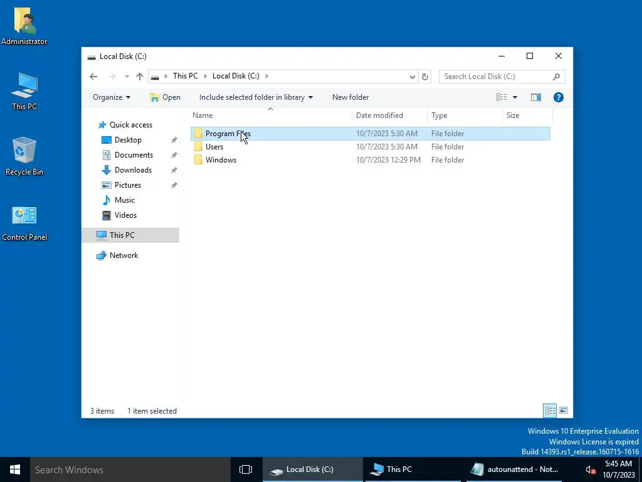
Task: Open the Organize menu
Action: point(112,97)
